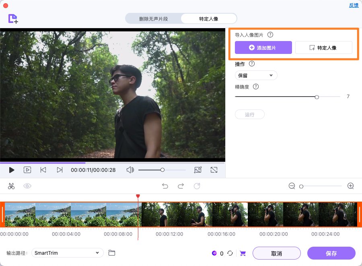Open the 精确度 help question mark

[255, 87]
